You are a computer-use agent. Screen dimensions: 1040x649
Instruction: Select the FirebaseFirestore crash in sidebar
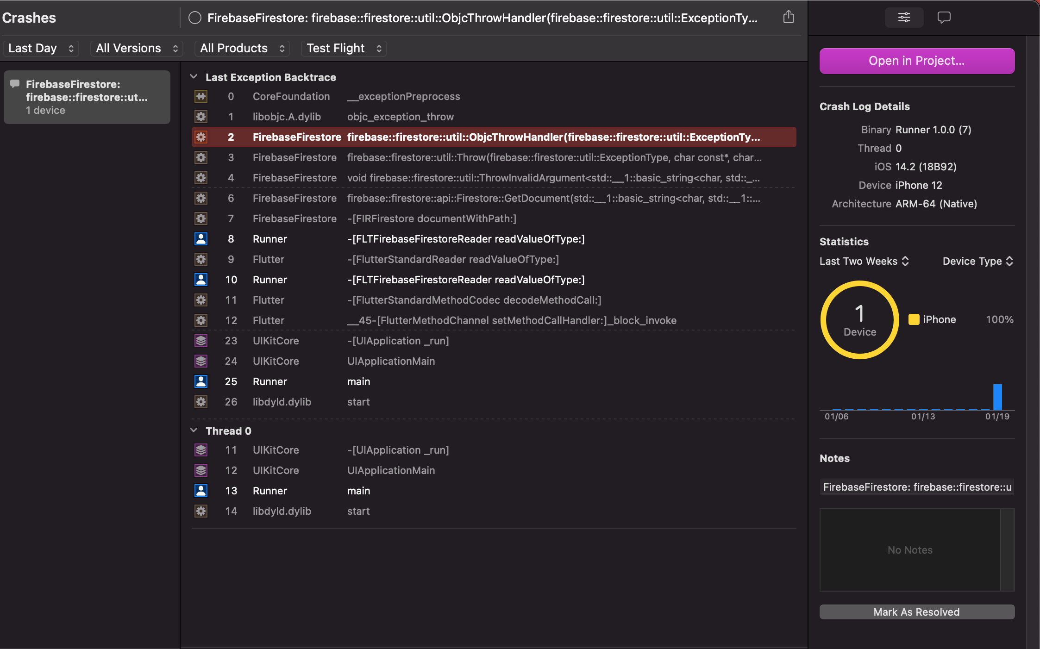point(87,97)
